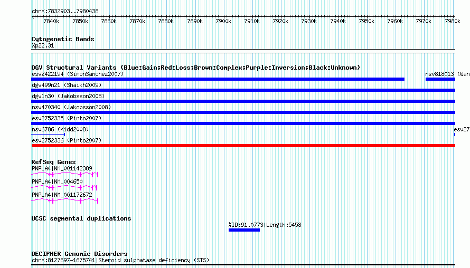The width and height of the screenshot is (470, 268).
Task: Click the magenta gene glyph for NM_001142389
Action: 65,174
